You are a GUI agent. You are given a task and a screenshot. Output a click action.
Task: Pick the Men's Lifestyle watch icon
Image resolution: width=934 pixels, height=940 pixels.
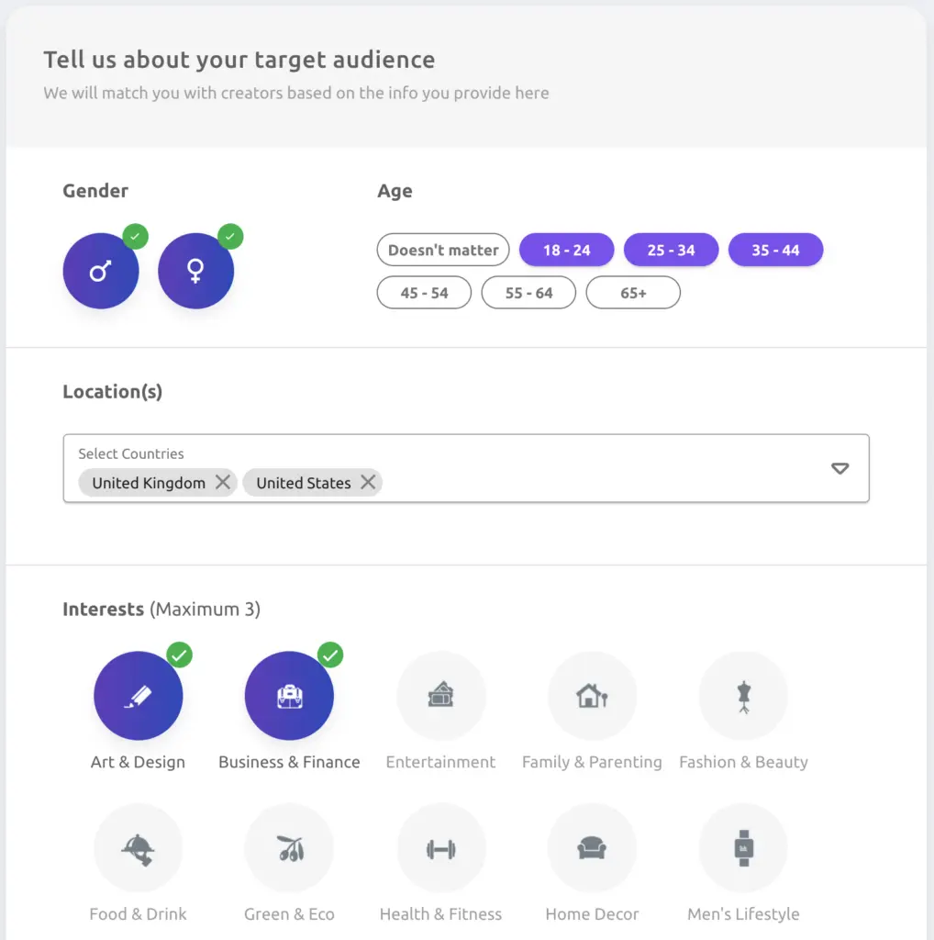743,848
